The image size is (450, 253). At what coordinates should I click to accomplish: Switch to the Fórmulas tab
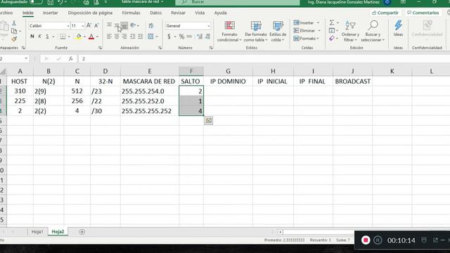[x=131, y=13]
